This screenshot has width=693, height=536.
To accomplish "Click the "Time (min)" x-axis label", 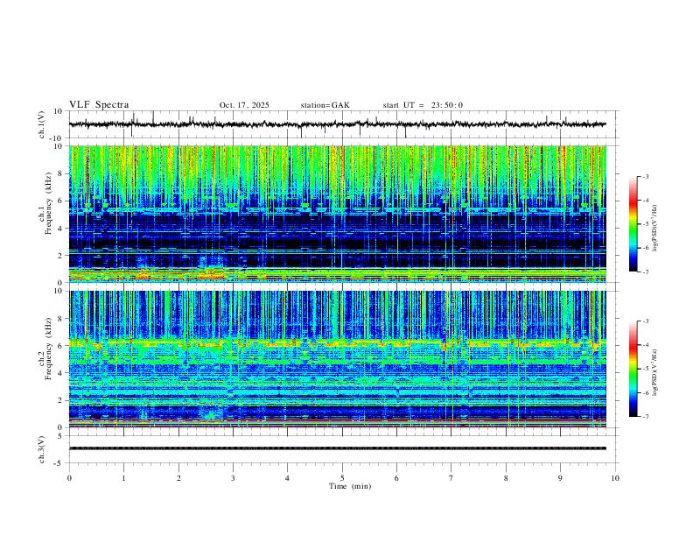I will point(350,486).
